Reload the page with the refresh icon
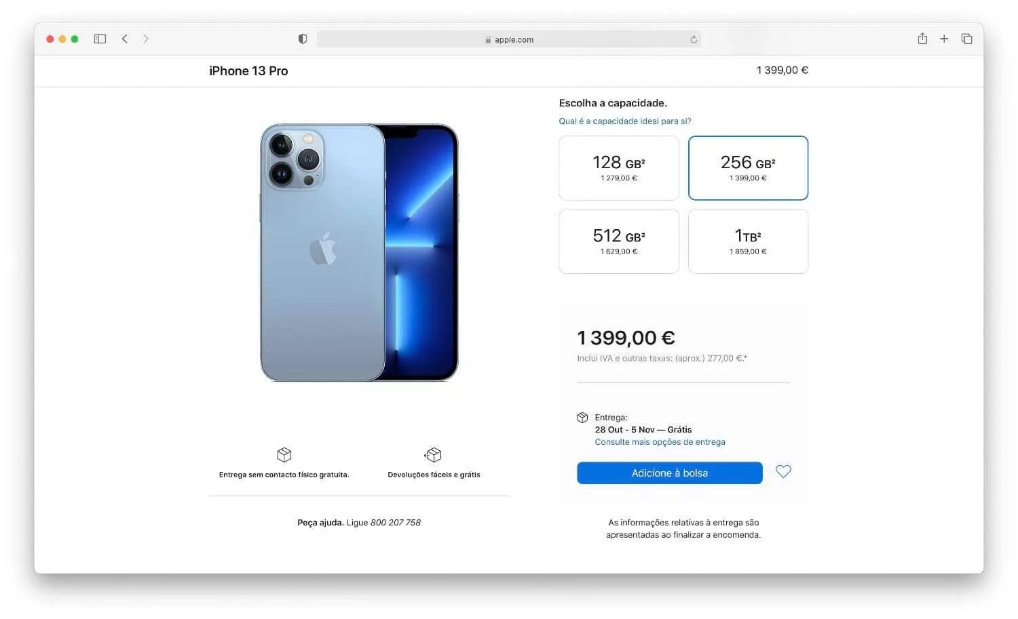1018x619 pixels. (694, 39)
